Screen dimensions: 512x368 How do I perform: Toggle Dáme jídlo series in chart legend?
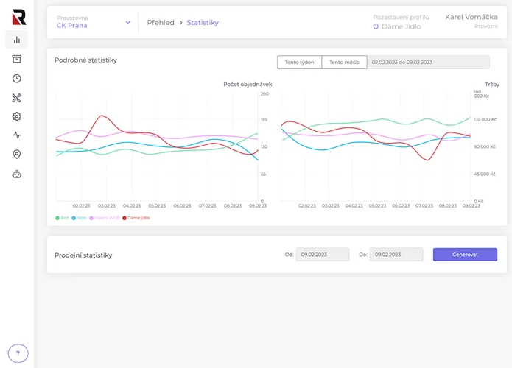tap(136, 218)
